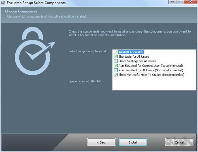The height and width of the screenshot is (152, 198).
Task: Enable Share Settings for All Users
Action: [116, 61]
